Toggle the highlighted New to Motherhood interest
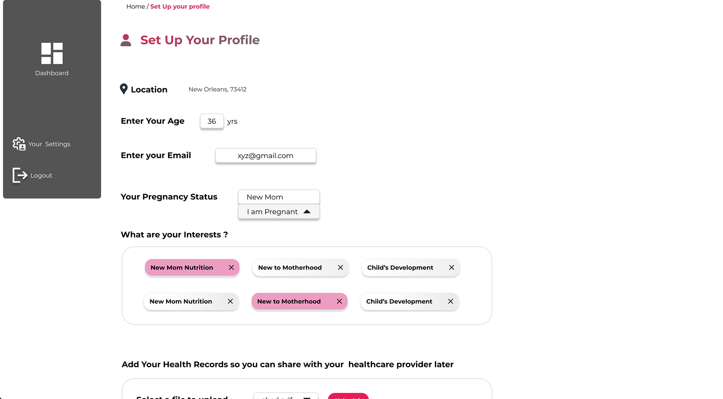Image resolution: width=723 pixels, height=399 pixels. click(x=289, y=302)
